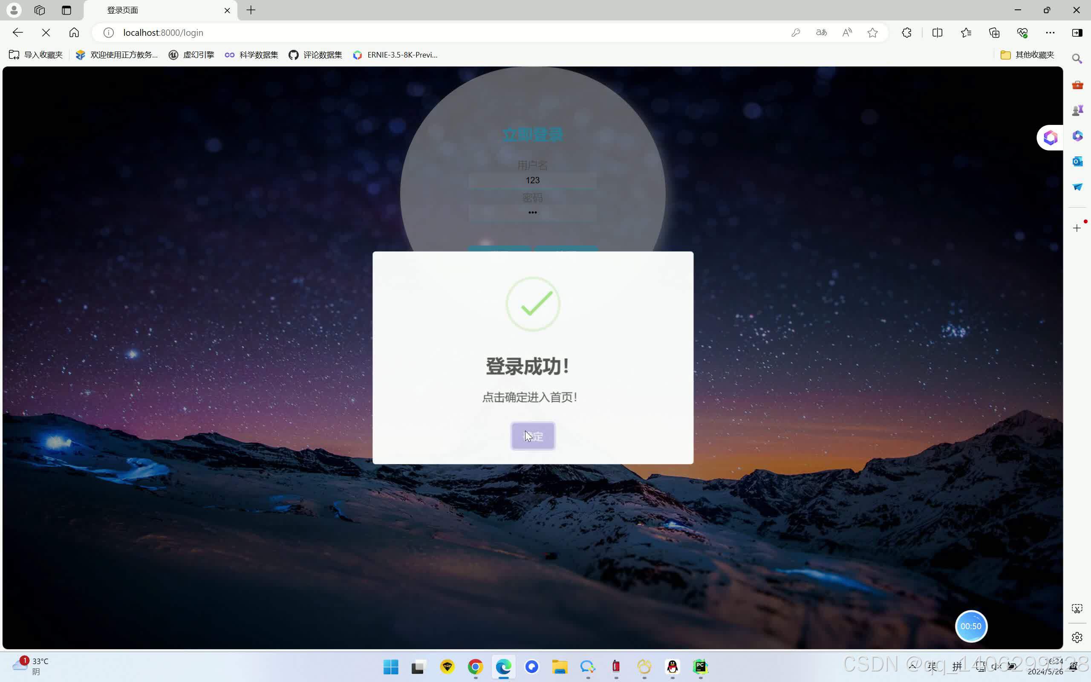Go back using the browser back arrow
The height and width of the screenshot is (682, 1091).
(x=17, y=32)
